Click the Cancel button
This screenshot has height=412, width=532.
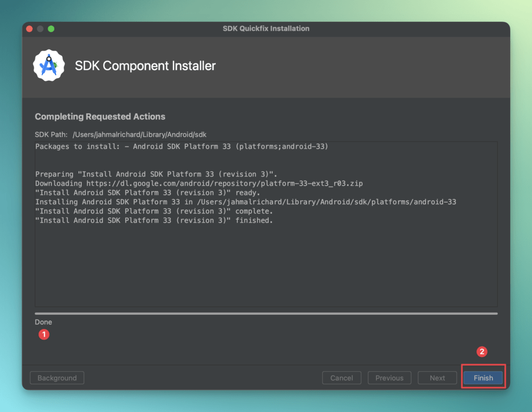(341, 378)
